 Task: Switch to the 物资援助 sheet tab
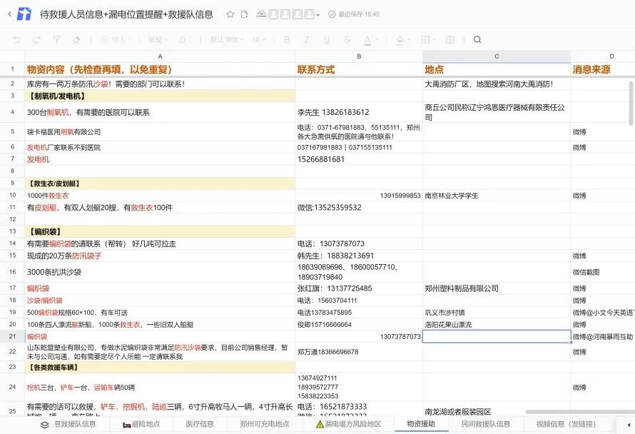pos(421,424)
